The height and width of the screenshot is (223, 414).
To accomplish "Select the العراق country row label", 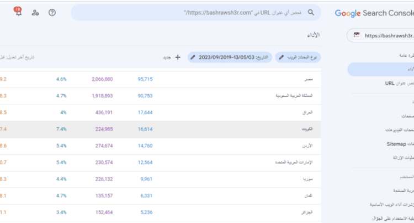I will [307, 112].
